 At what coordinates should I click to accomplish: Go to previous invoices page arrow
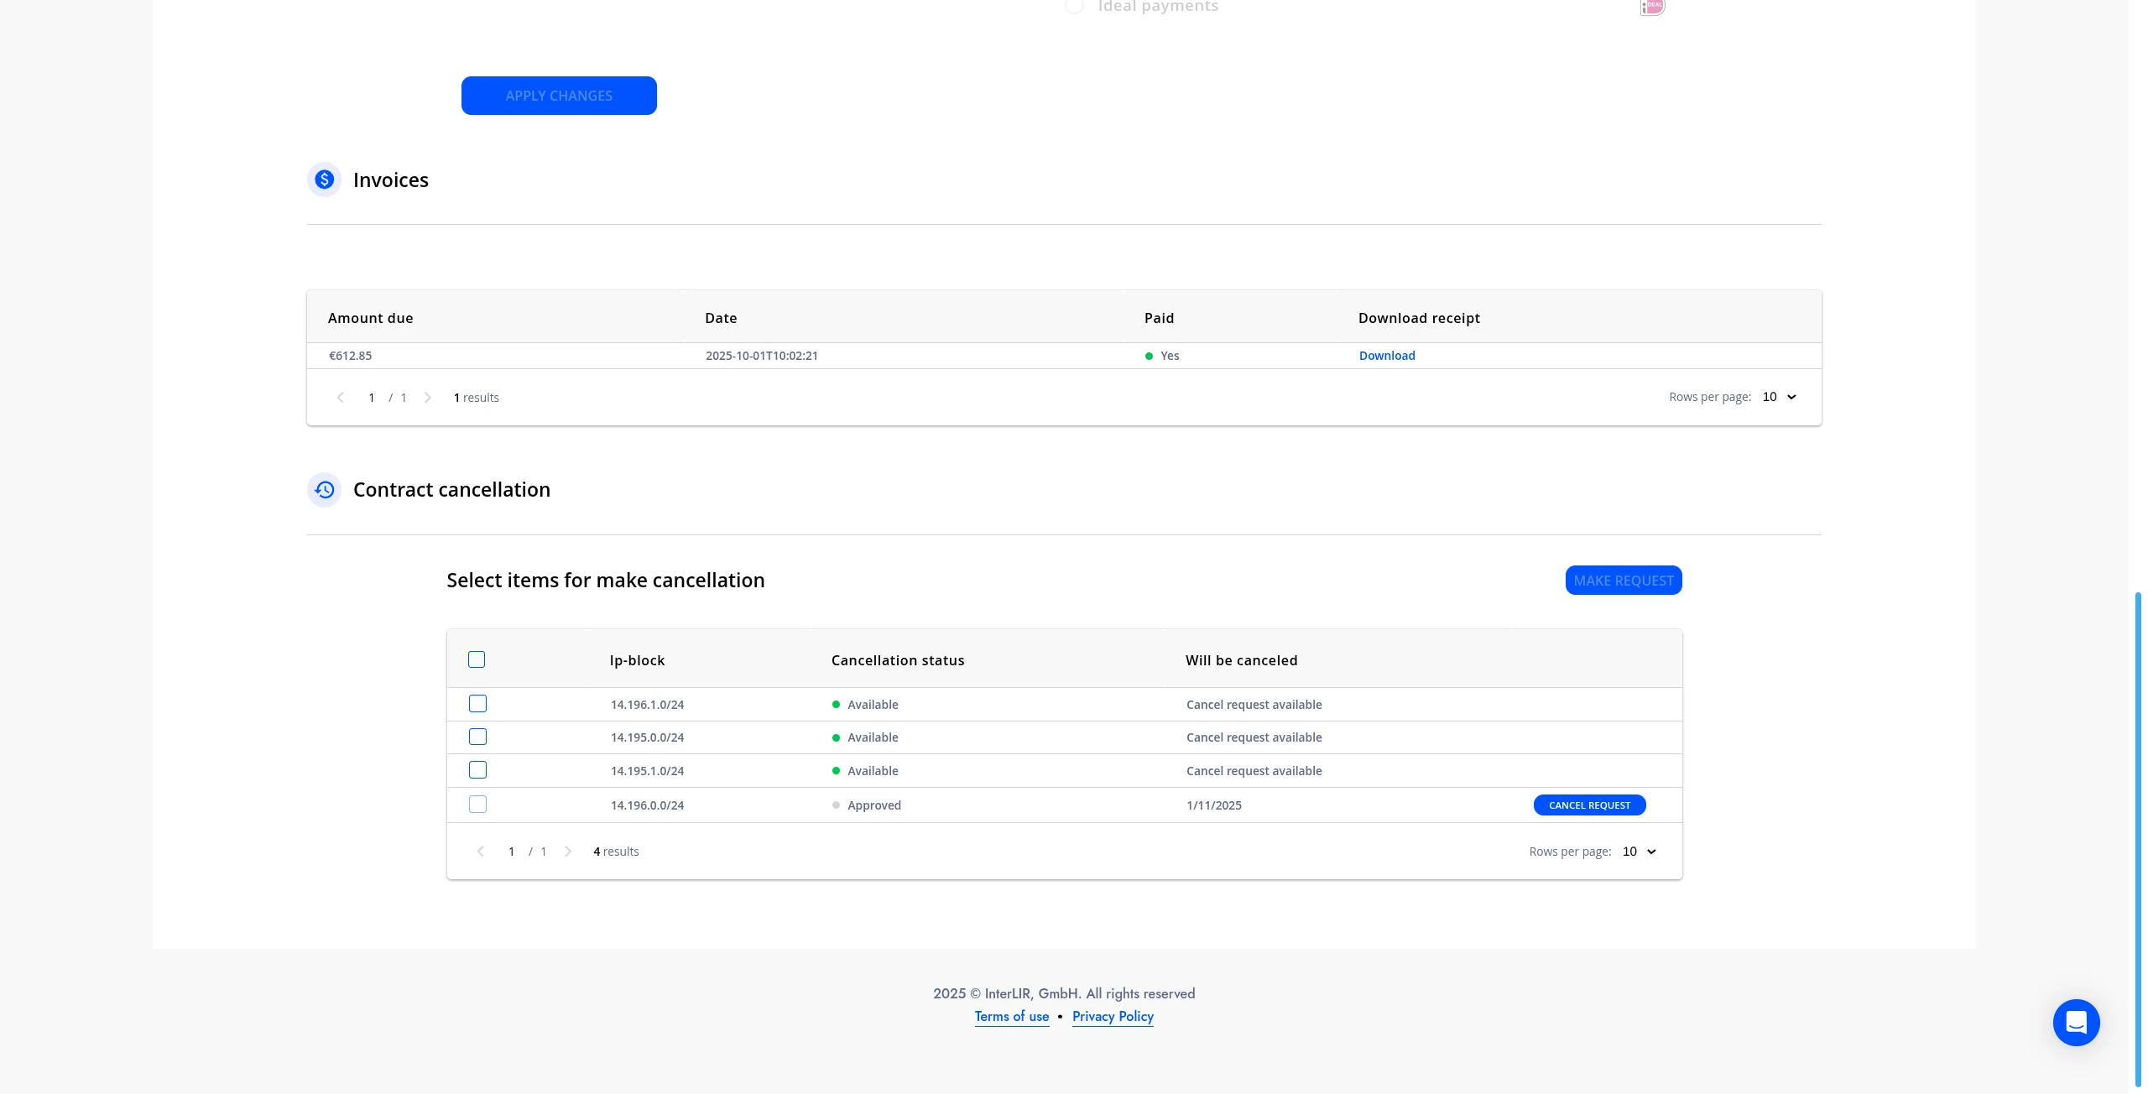[340, 398]
